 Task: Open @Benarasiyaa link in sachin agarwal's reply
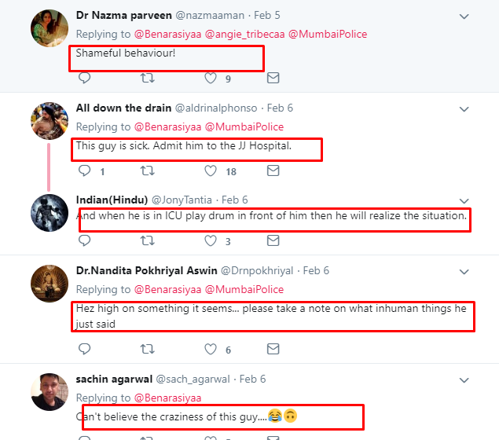pyautogui.click(x=167, y=398)
